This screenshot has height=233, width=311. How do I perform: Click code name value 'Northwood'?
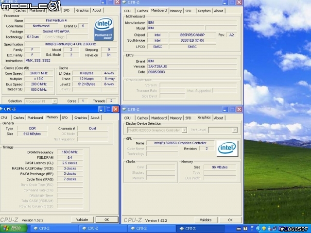point(41,26)
